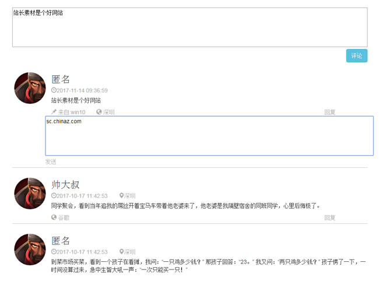Screen dimensions: 379x291
Task: Click the username 帅大叔
Action: (65, 184)
